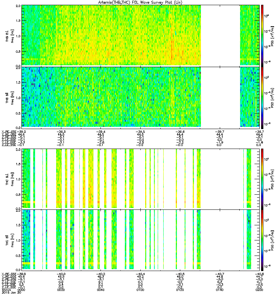Select the "0140" time axis label

[x=220, y=290]
